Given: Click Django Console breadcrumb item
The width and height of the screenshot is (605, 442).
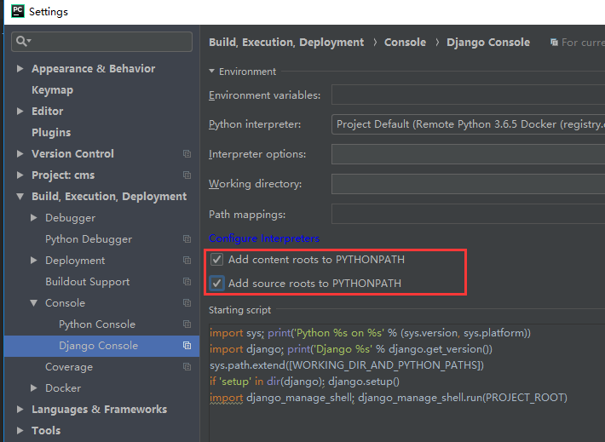Looking at the screenshot, I should coord(488,42).
